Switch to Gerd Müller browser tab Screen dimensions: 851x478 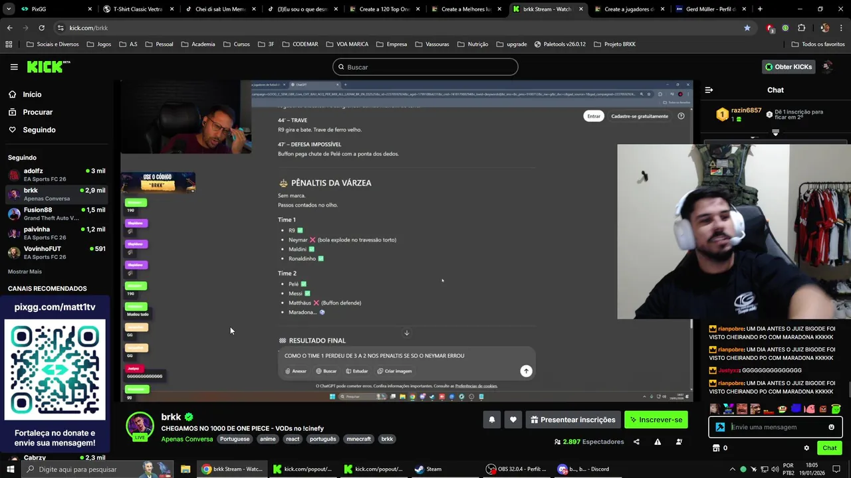[x=710, y=9]
